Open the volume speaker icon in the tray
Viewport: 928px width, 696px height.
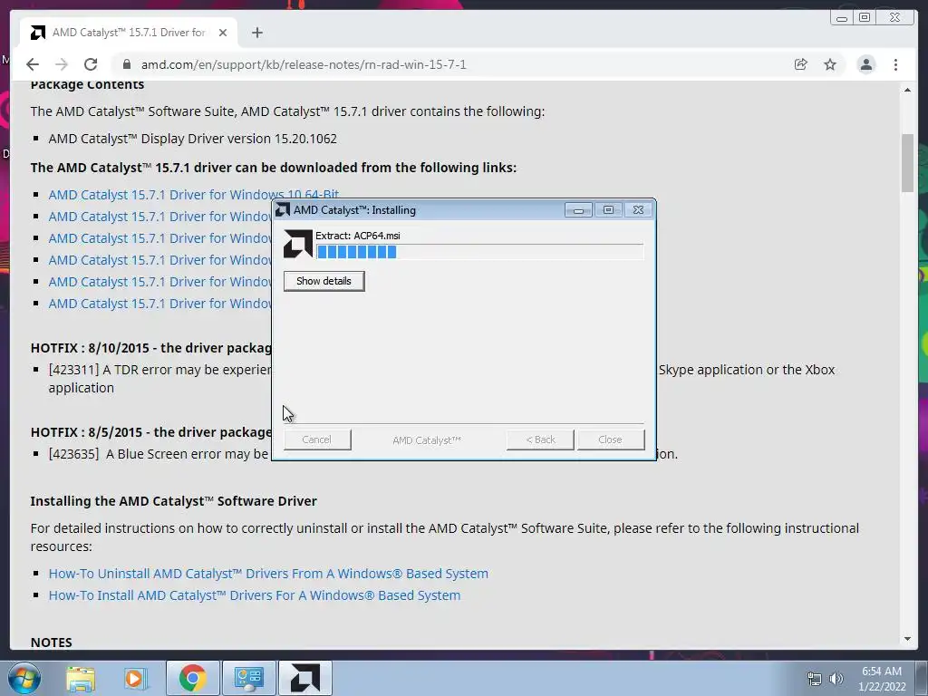836,679
